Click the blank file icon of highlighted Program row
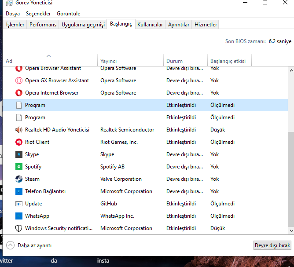Viewport: 294px width, 267px height. (x=19, y=105)
